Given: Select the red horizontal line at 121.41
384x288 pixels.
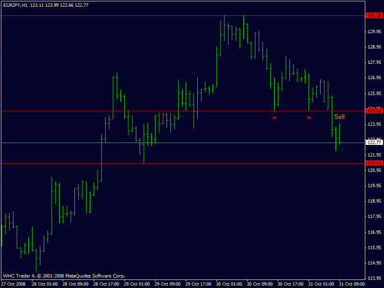Looking at the screenshot, I should (x=183, y=163).
